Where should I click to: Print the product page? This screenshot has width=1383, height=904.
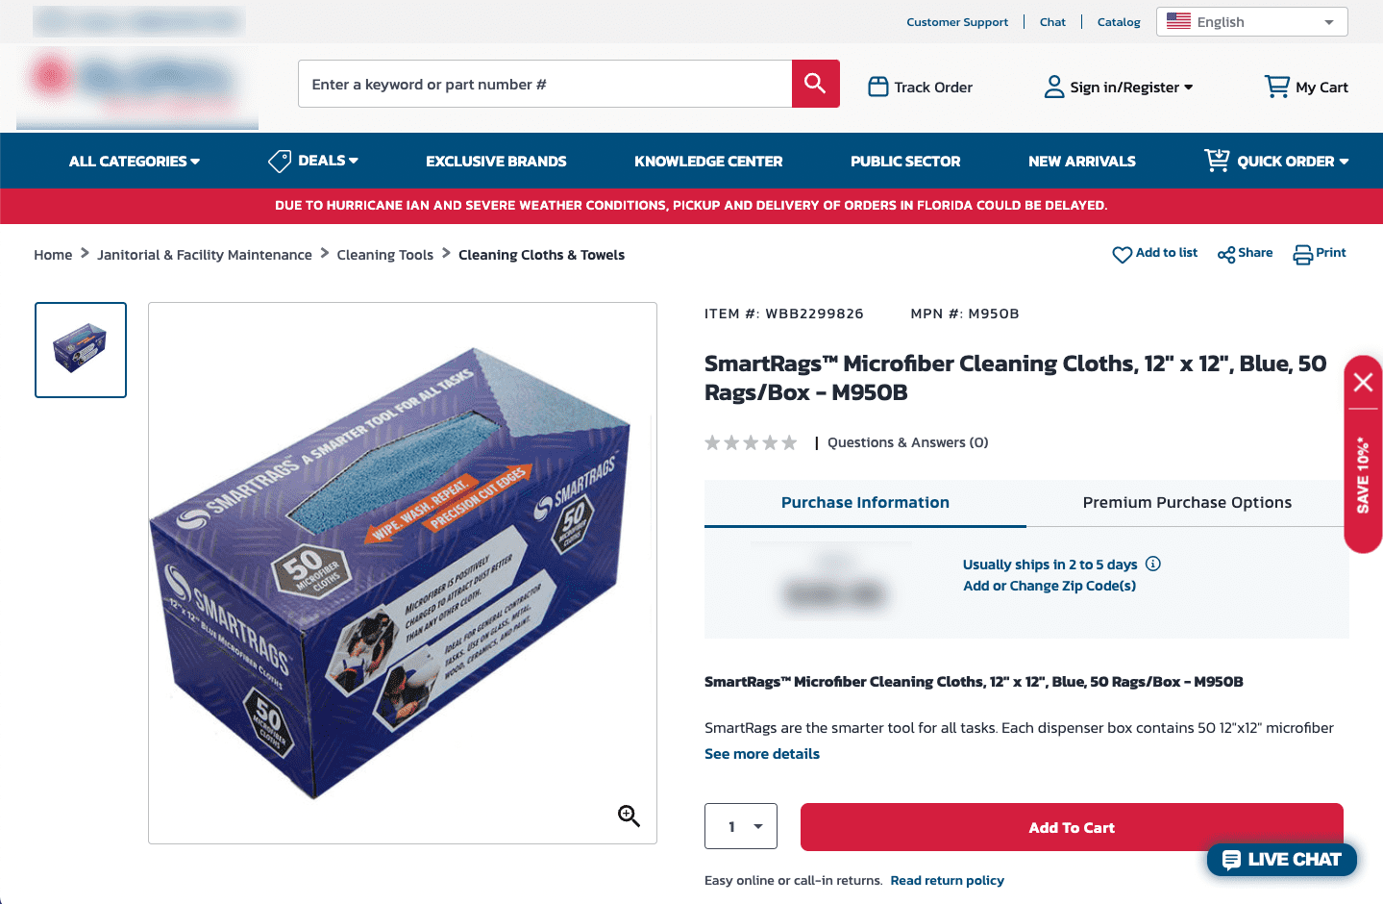(1320, 253)
